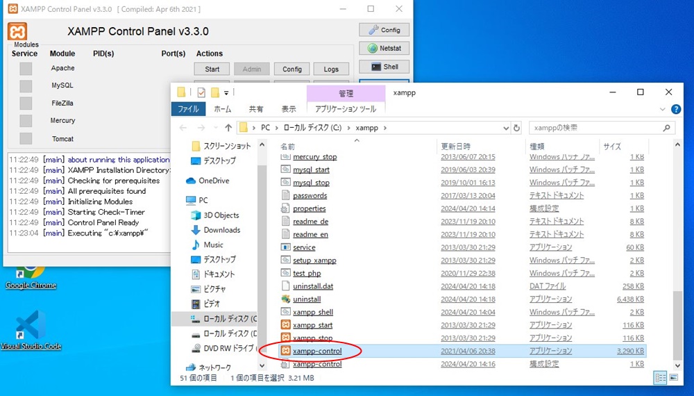Click the search magnifier icon
Screen dimensions: 694x396
[x=666, y=128]
